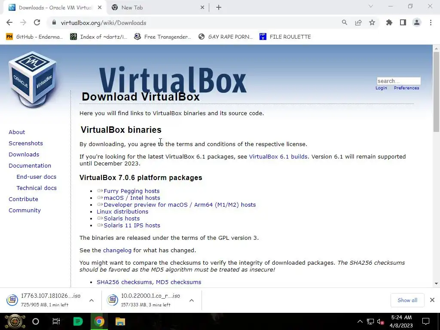Open Documentation in the sidebar
440x330 pixels.
click(30, 166)
